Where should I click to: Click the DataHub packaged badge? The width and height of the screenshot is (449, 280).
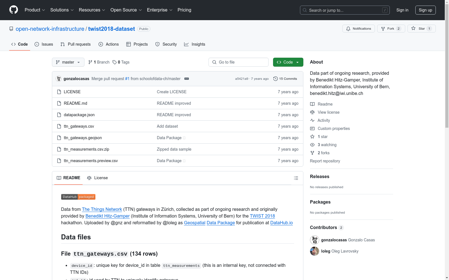point(78,197)
